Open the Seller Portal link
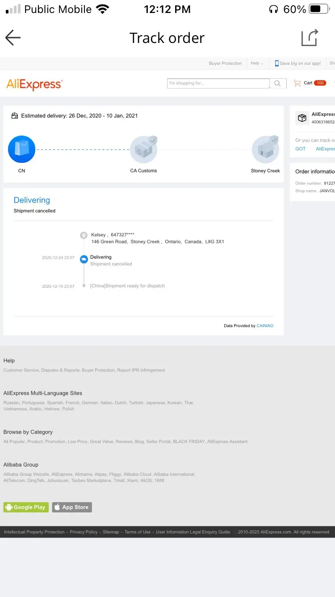The image size is (335, 597). pyautogui.click(x=159, y=442)
